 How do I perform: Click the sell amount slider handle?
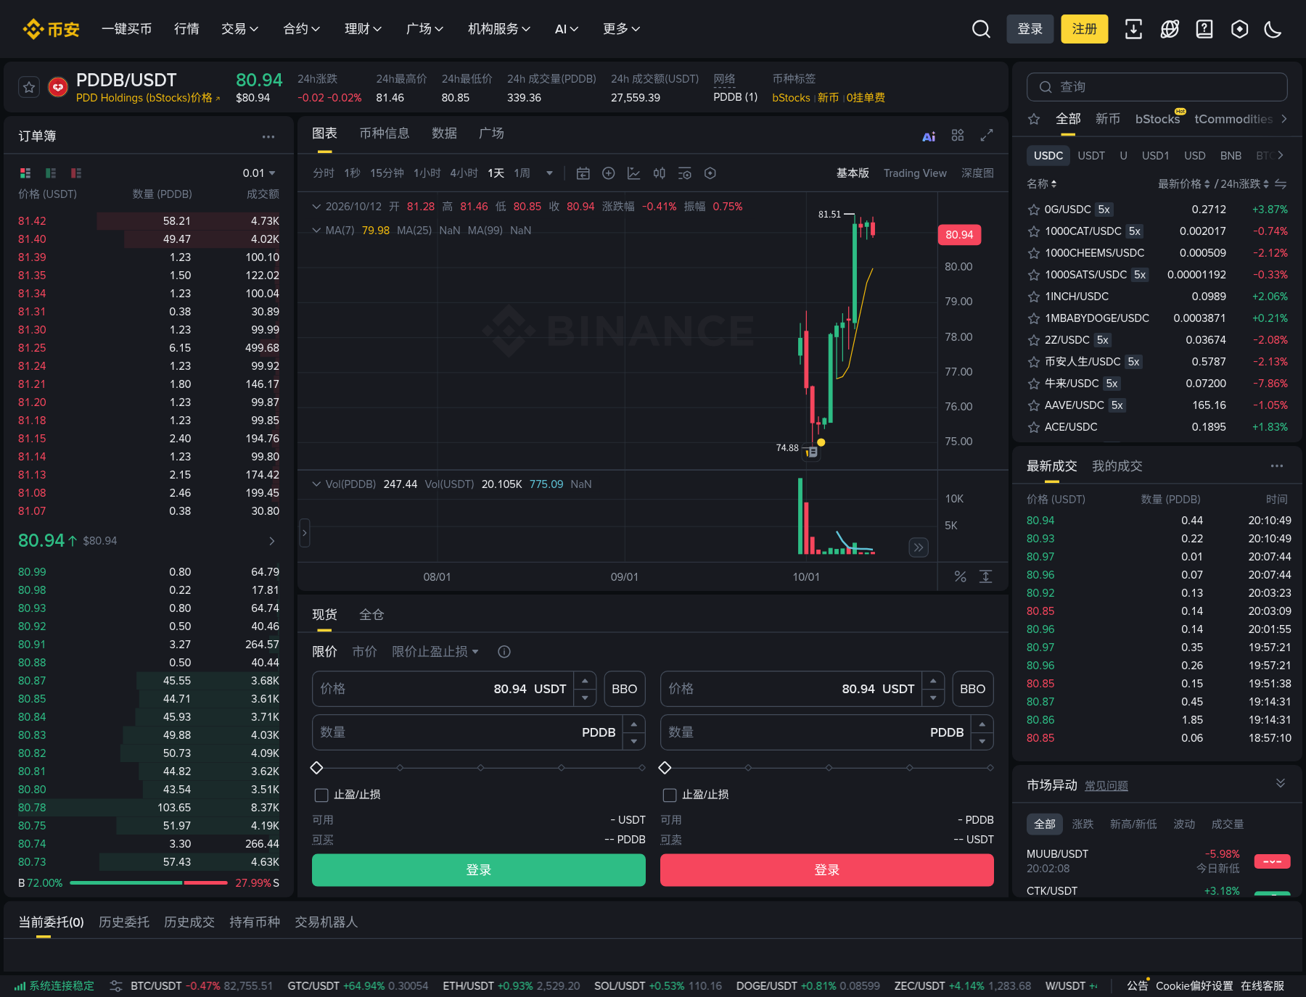coord(665,767)
